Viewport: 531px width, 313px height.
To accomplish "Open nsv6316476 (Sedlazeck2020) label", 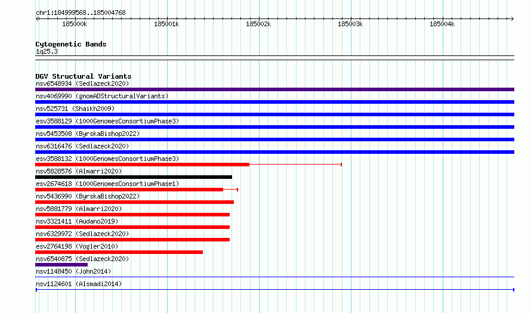I will pos(82,146).
